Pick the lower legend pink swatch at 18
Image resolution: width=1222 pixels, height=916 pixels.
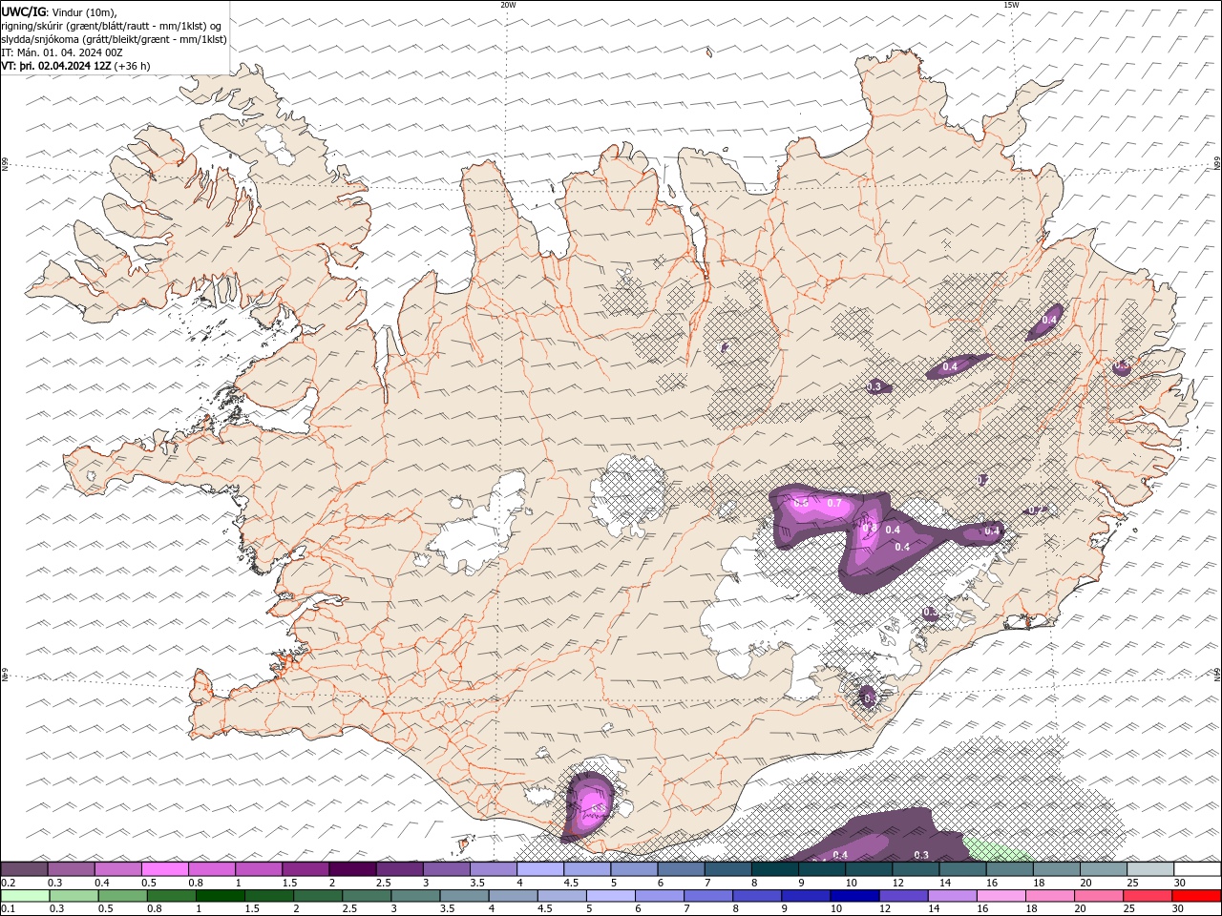pos(1048,896)
